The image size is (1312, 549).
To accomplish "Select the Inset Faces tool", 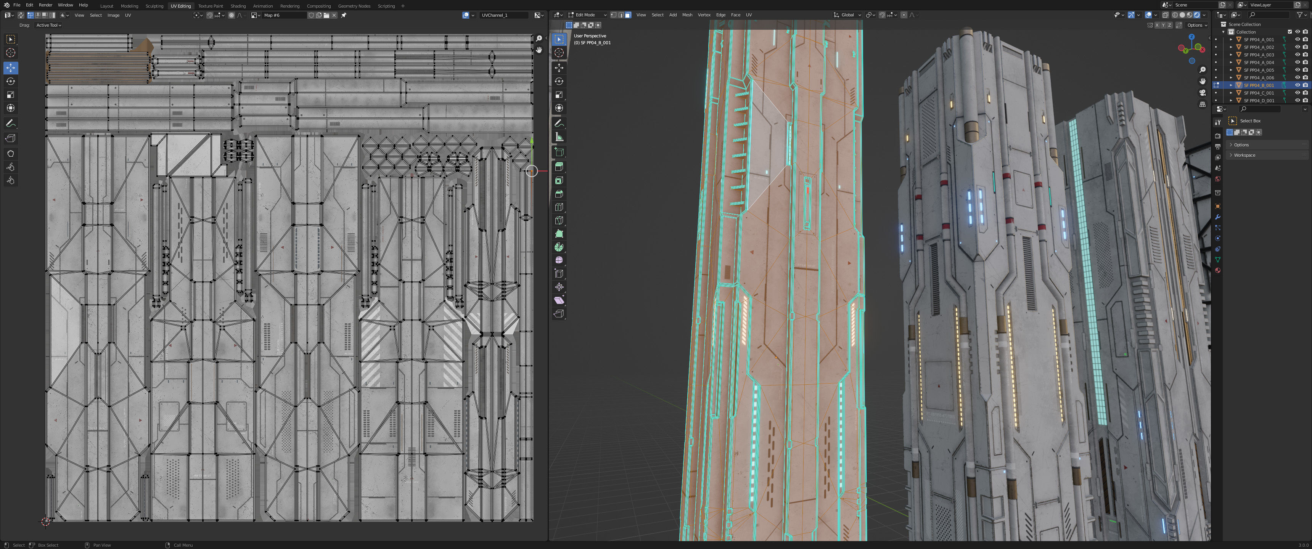I will coord(559,180).
